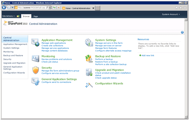Click the Navigate Up folder icon
The width and height of the screenshot is (189, 120).
click(x=18, y=16)
